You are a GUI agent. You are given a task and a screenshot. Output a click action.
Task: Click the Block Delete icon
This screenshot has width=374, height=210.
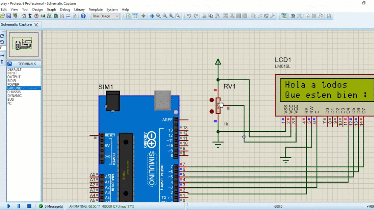click(245, 16)
